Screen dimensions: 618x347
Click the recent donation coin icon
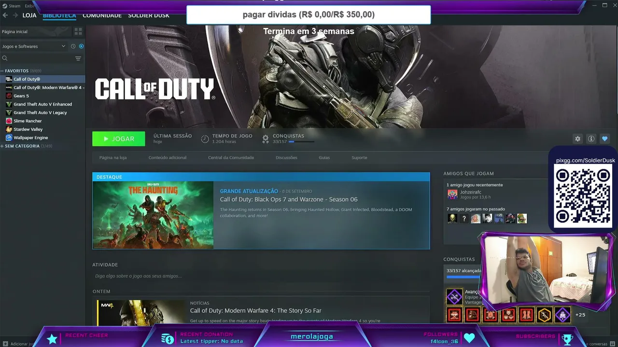pyautogui.click(x=168, y=339)
